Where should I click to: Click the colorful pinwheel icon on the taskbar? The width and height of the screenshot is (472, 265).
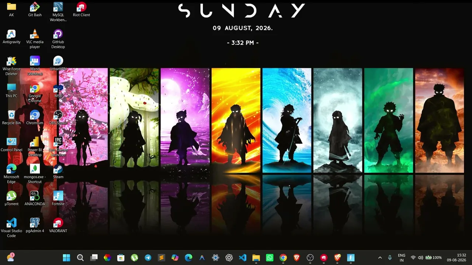coord(107,258)
